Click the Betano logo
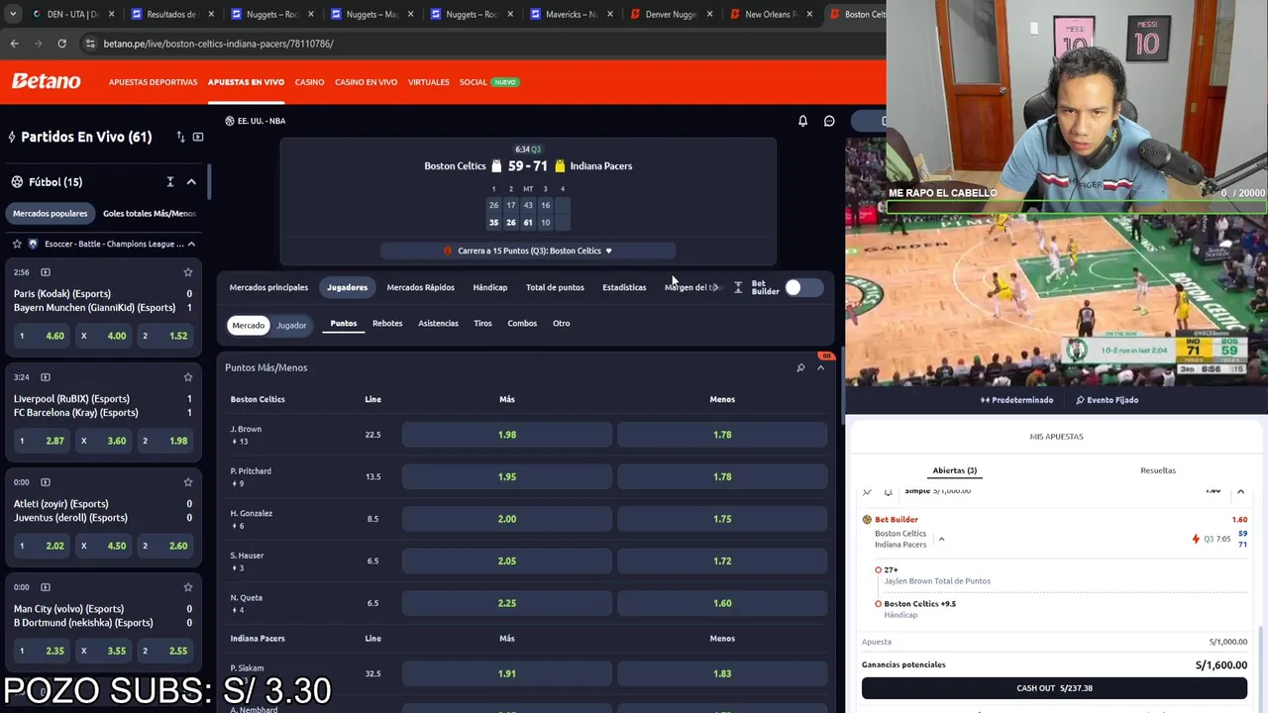 (x=46, y=81)
